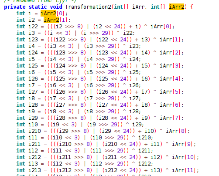219x176 pixels.
Task: Click the opening curly brace of Transformation2
Action: (192, 7)
